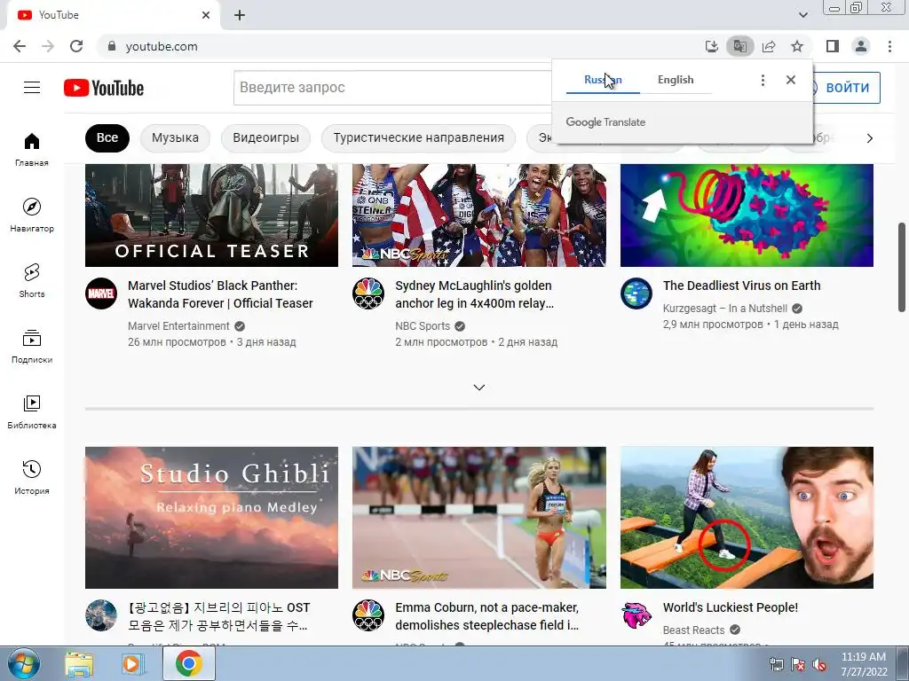The image size is (909, 681).
Task: Select the Видеоигры filter chip
Action: click(266, 137)
